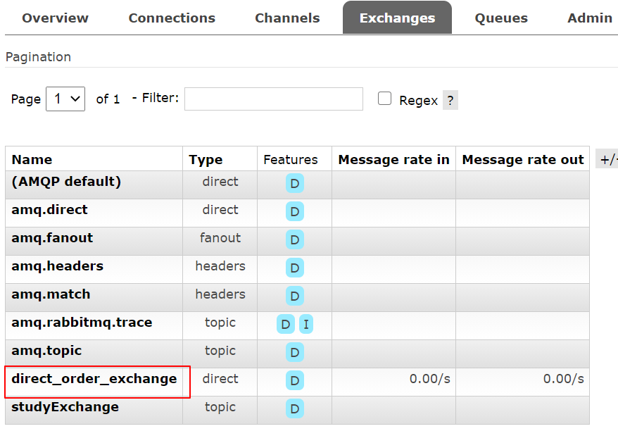
Task: Click the Filter text field
Action: [x=273, y=99]
